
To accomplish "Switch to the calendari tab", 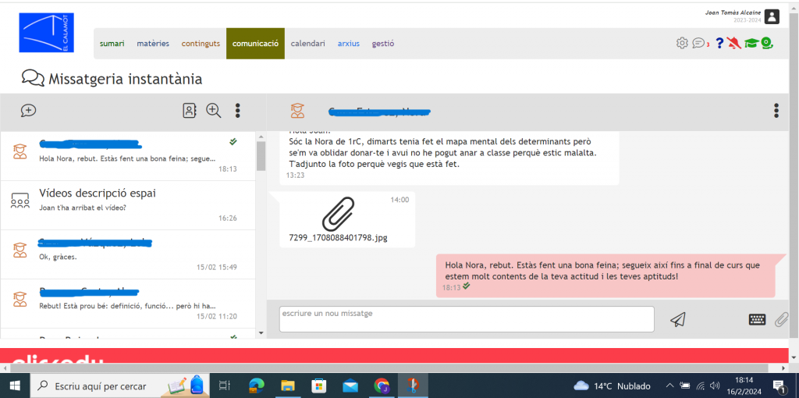I will [x=307, y=44].
